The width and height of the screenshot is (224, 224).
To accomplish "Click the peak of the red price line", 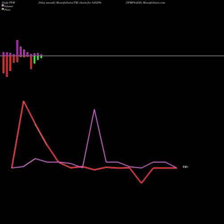I will click(24, 101).
